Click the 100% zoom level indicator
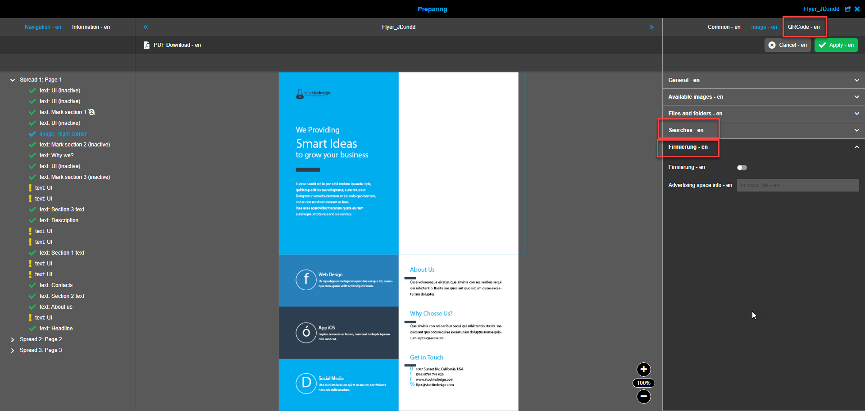Image resolution: width=865 pixels, height=411 pixels. click(x=643, y=383)
